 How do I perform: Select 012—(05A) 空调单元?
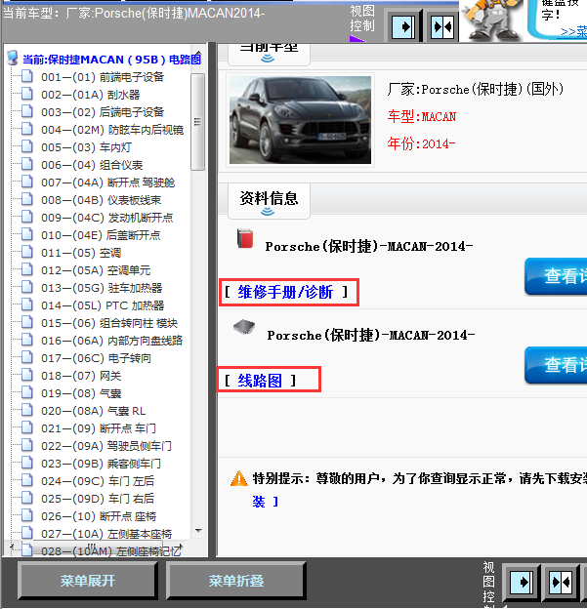(96, 270)
